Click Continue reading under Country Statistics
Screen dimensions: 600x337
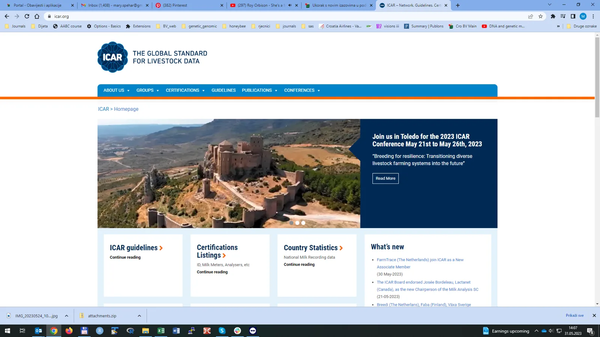coord(299,264)
